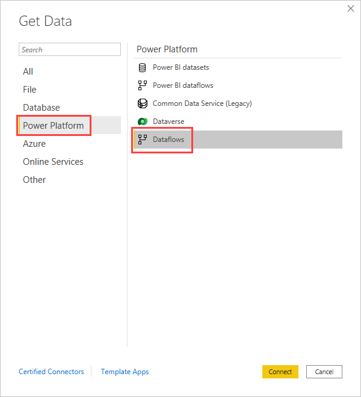The image size is (361, 397).
Task: Select the Other category
Action: click(x=70, y=179)
